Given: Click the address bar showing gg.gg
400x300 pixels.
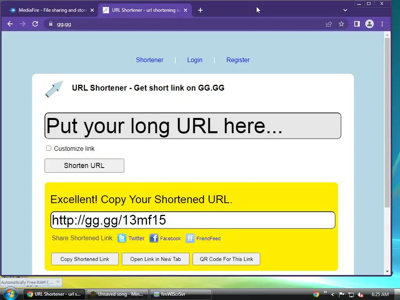Looking at the screenshot, I should (x=184, y=24).
